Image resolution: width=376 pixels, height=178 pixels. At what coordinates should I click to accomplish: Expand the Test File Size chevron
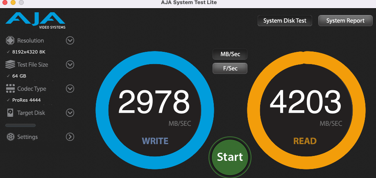70,65
